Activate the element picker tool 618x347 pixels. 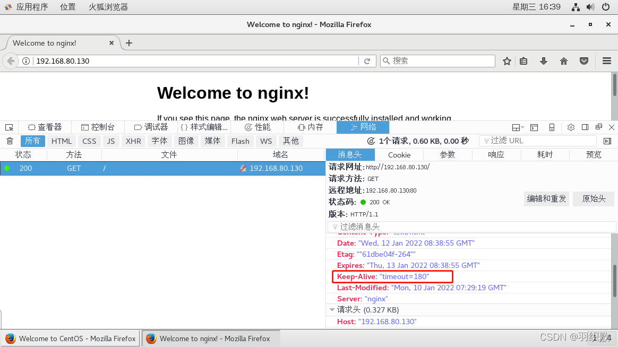pyautogui.click(x=9, y=127)
